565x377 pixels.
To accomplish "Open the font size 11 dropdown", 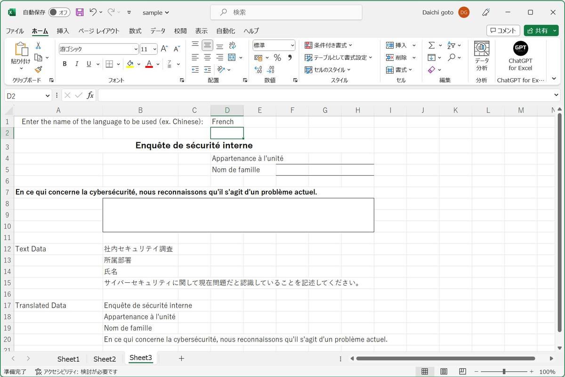I will click(154, 49).
